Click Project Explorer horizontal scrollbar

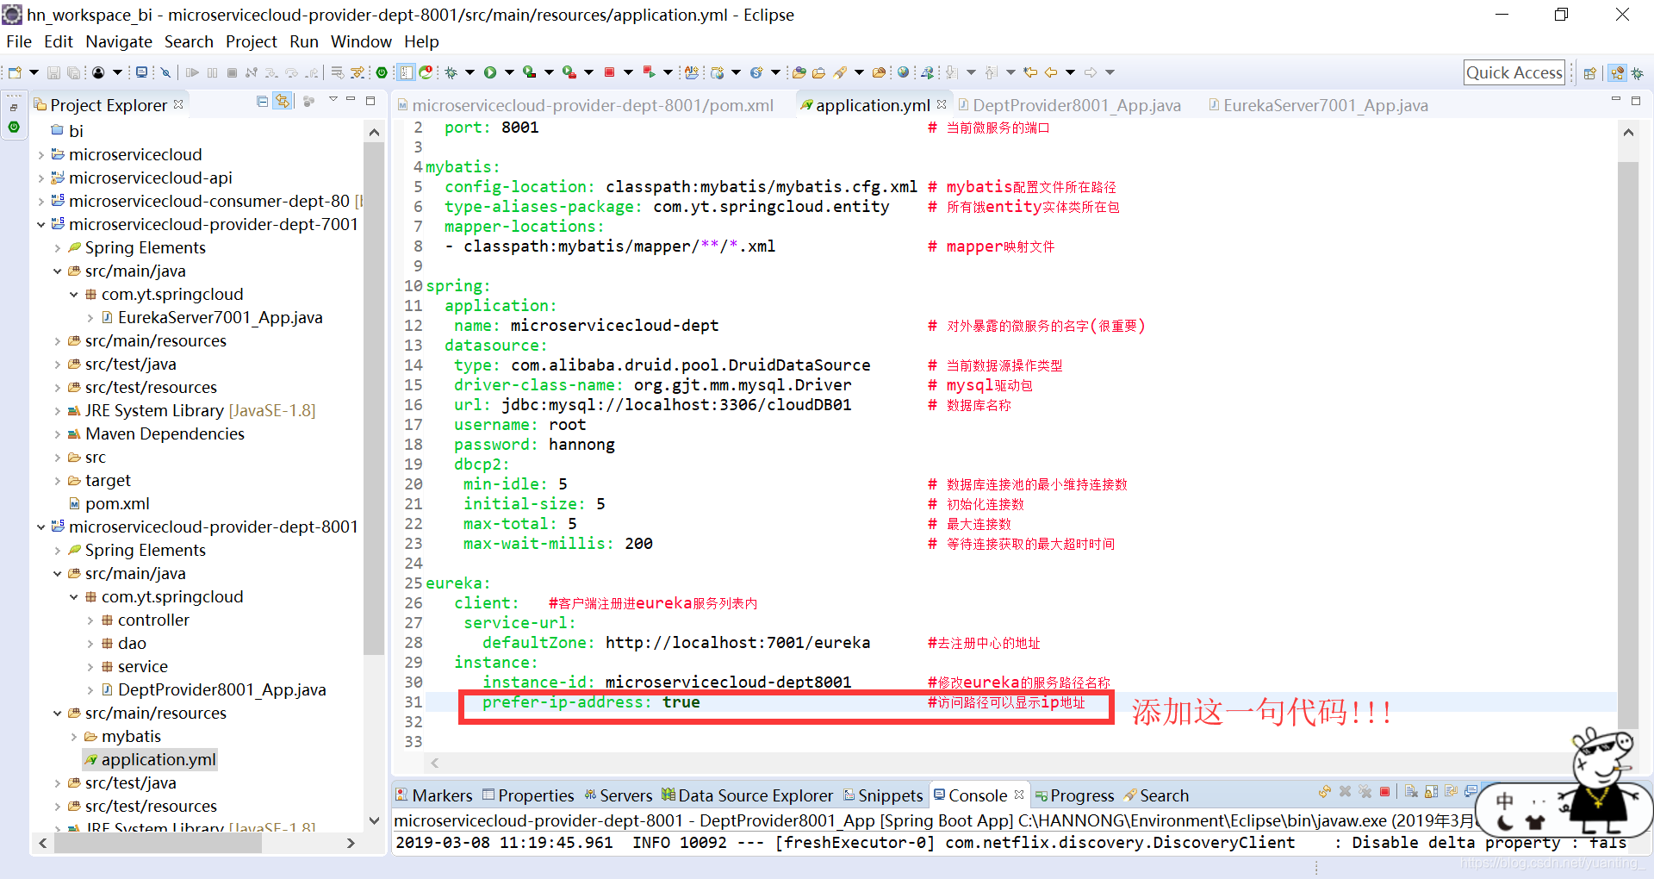[x=158, y=843]
